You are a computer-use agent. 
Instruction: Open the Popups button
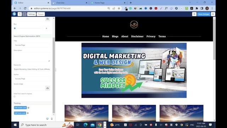click(x=41, y=14)
